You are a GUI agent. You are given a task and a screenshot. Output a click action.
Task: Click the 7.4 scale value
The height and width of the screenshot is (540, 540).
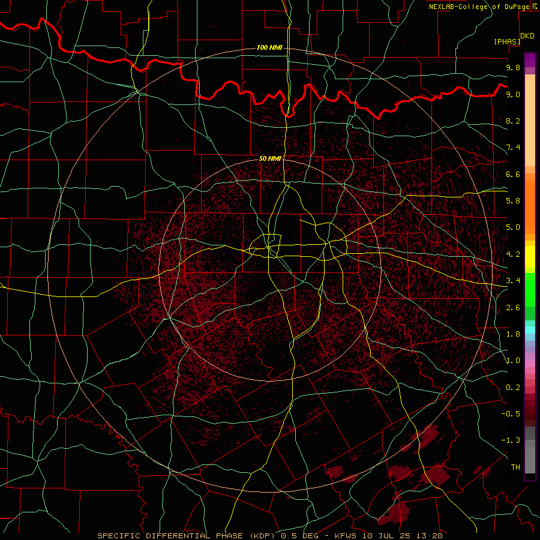pyautogui.click(x=513, y=148)
